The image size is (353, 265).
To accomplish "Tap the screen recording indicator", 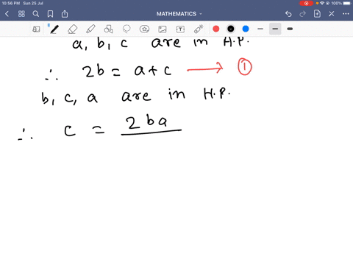I will [306, 3].
